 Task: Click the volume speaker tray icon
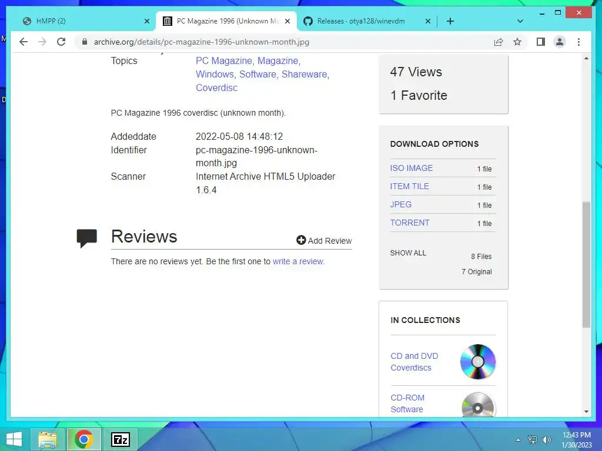click(546, 440)
